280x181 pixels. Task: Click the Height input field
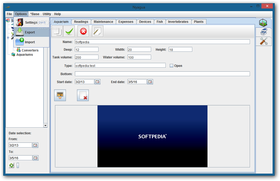[180, 50]
